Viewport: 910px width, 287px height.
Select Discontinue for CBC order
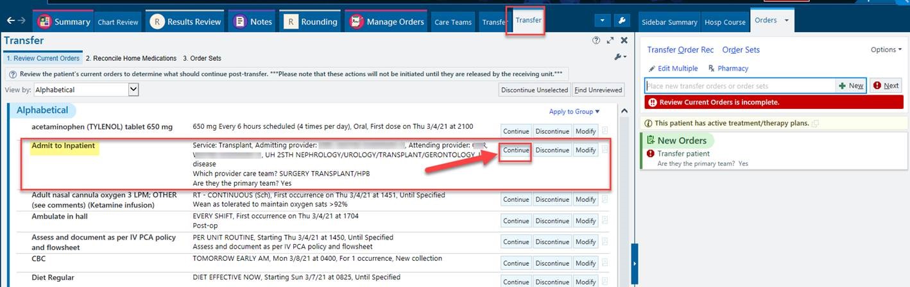552,263
